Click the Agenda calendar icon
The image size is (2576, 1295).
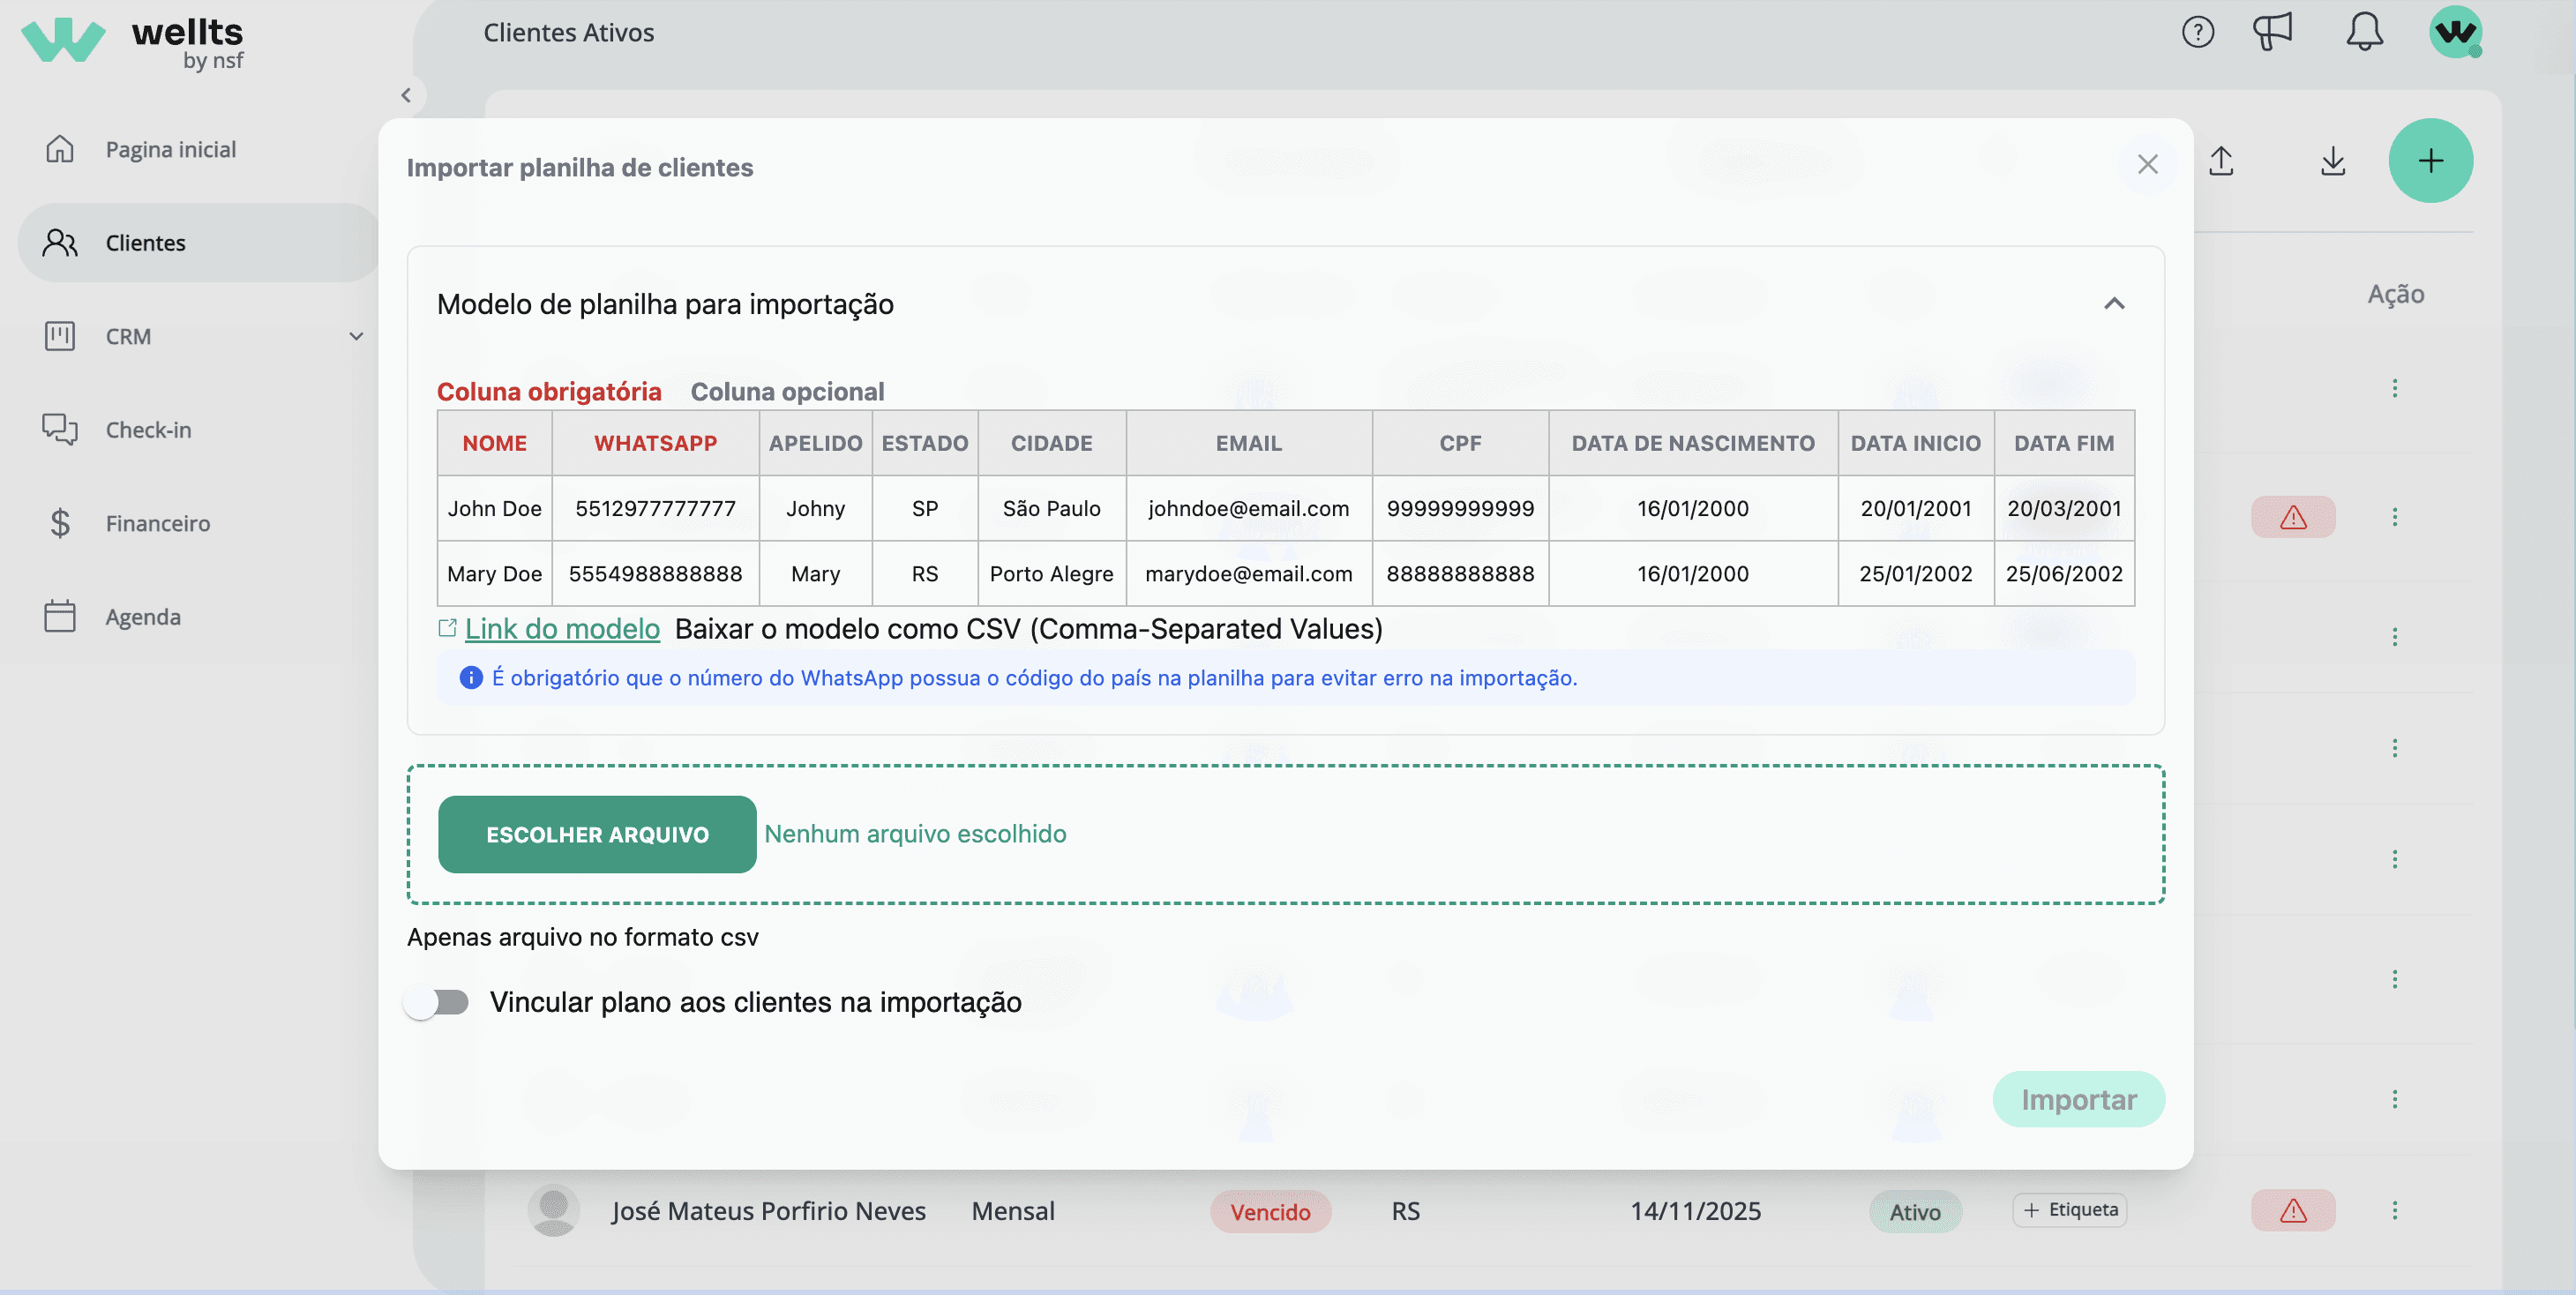(60, 617)
